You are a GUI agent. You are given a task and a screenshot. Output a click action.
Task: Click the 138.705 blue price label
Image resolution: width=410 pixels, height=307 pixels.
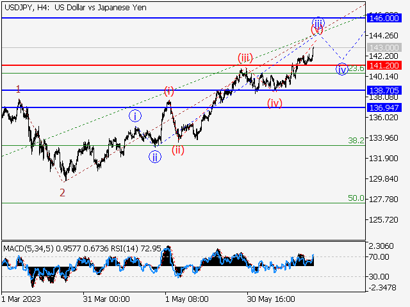click(x=384, y=91)
